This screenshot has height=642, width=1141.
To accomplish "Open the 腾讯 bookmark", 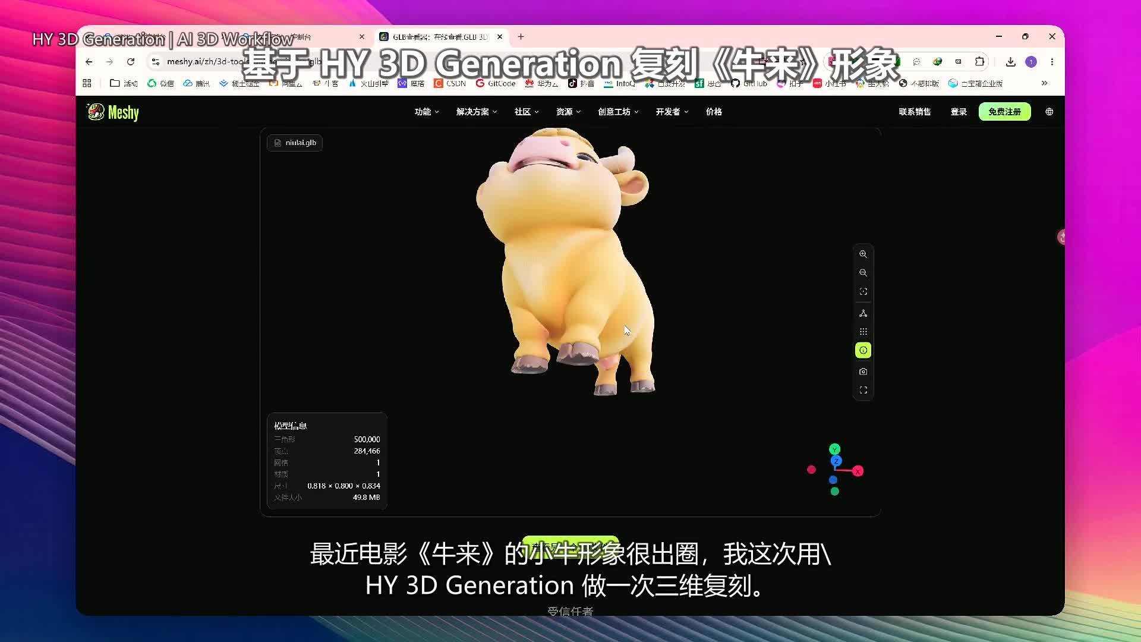I will pos(197,83).
